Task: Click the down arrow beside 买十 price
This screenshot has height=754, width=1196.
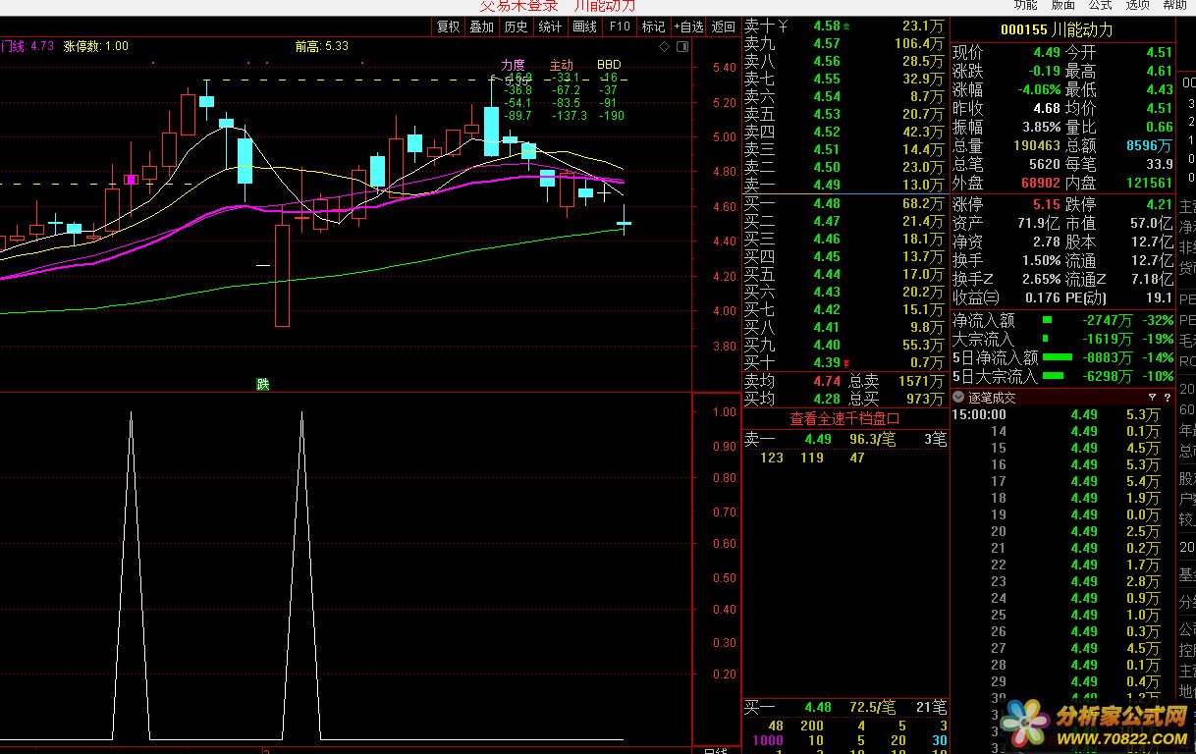Action: [x=847, y=363]
